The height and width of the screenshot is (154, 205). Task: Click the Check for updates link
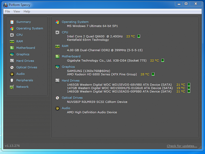(x=182, y=146)
